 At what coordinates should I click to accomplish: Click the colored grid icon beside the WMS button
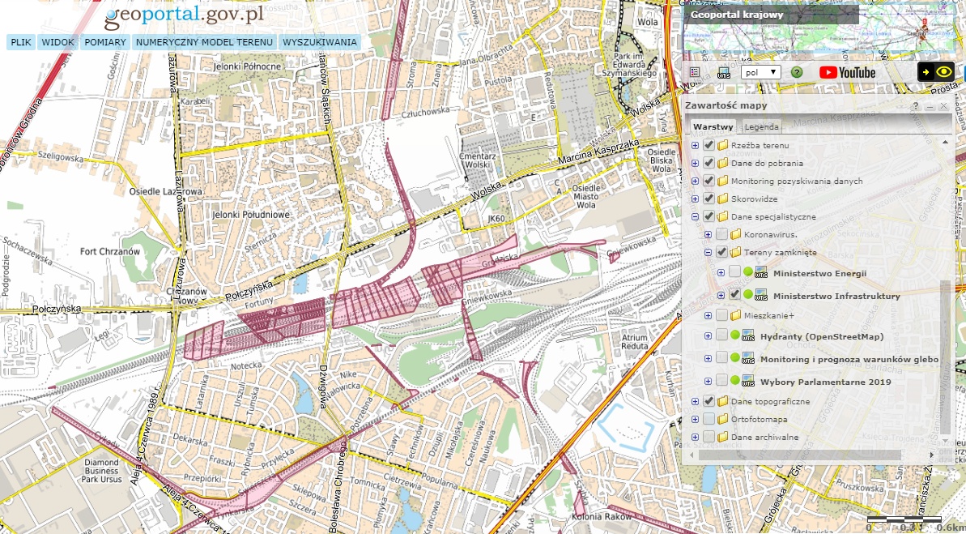695,72
